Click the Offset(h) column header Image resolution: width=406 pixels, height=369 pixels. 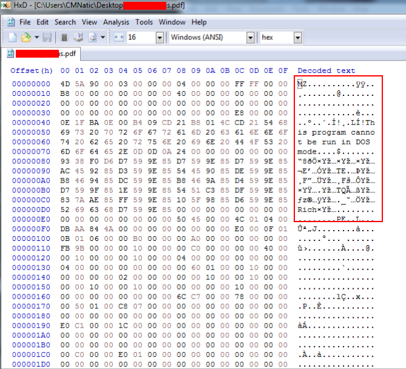[x=32, y=70]
